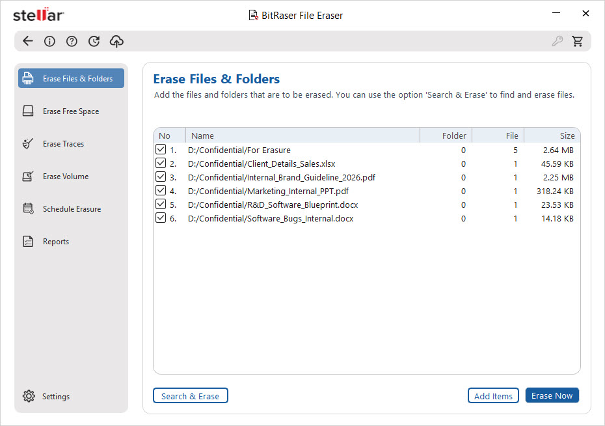
Task: Uncheck the Software_Bugs_Internal.docx checkbox
Action: click(x=161, y=218)
